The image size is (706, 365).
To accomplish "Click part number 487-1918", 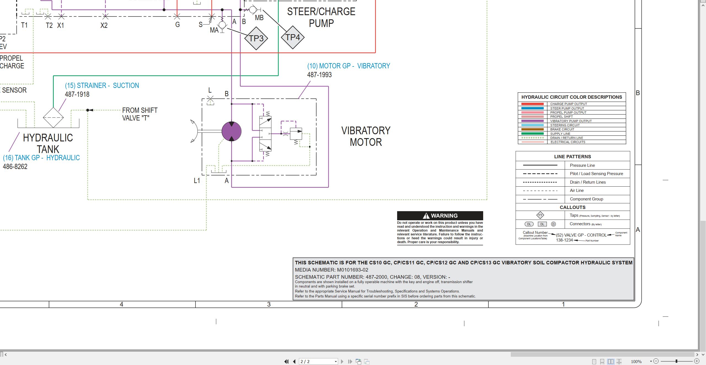I will [77, 94].
